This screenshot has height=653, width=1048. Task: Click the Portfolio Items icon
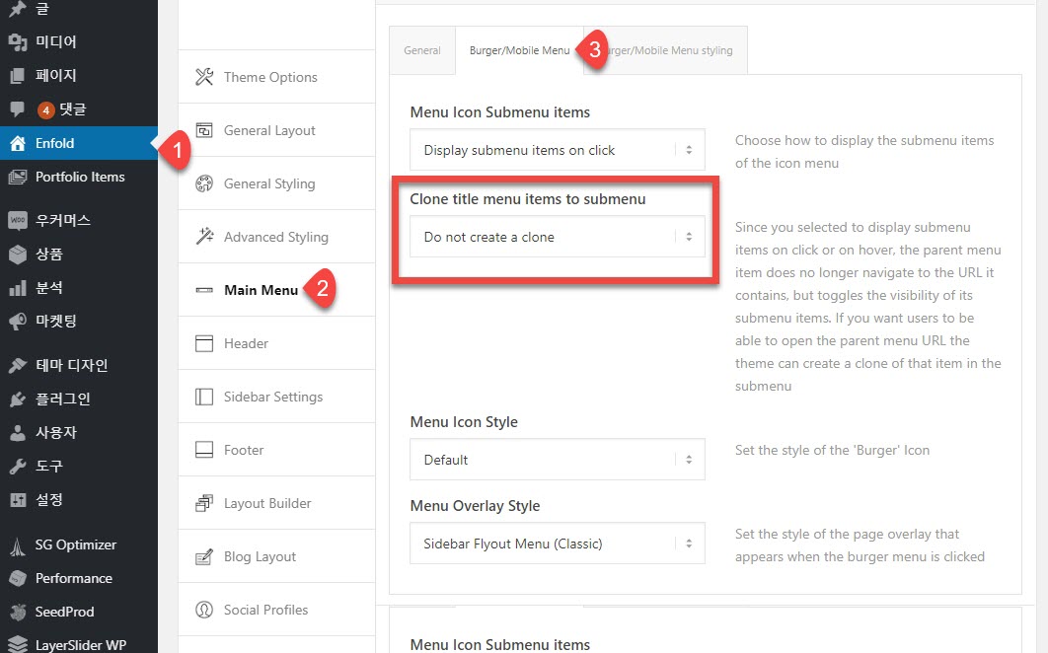18,178
